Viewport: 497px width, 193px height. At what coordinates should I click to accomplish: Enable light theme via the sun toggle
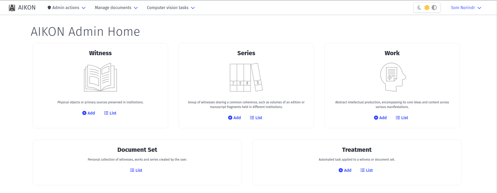(427, 8)
